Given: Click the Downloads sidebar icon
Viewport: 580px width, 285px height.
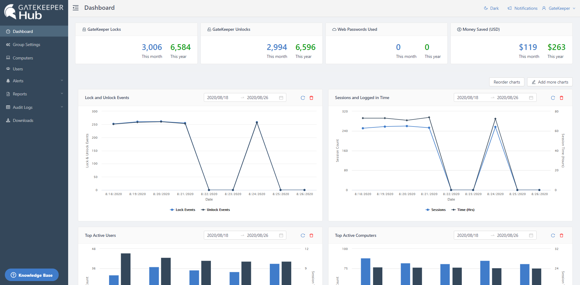Looking at the screenshot, I should (x=8, y=120).
